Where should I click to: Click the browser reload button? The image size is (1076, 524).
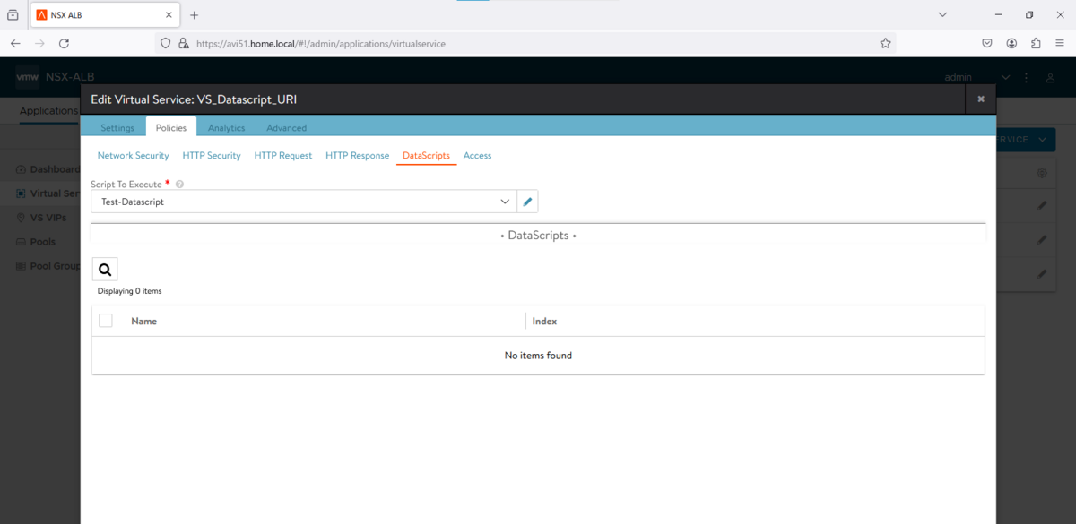click(64, 43)
